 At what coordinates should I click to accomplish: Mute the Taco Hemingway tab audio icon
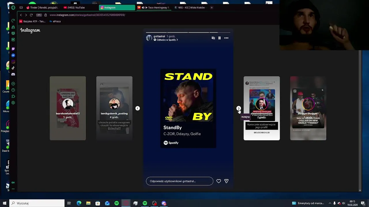[x=143, y=7]
